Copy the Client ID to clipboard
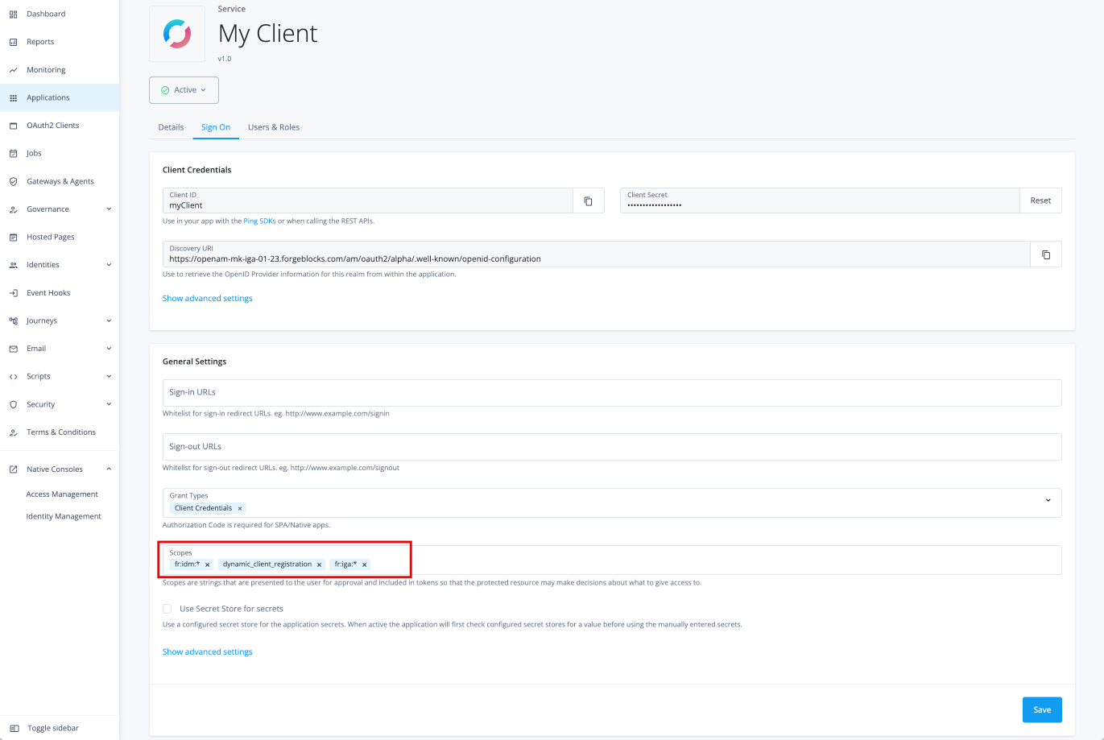The height and width of the screenshot is (740, 1104). point(589,200)
